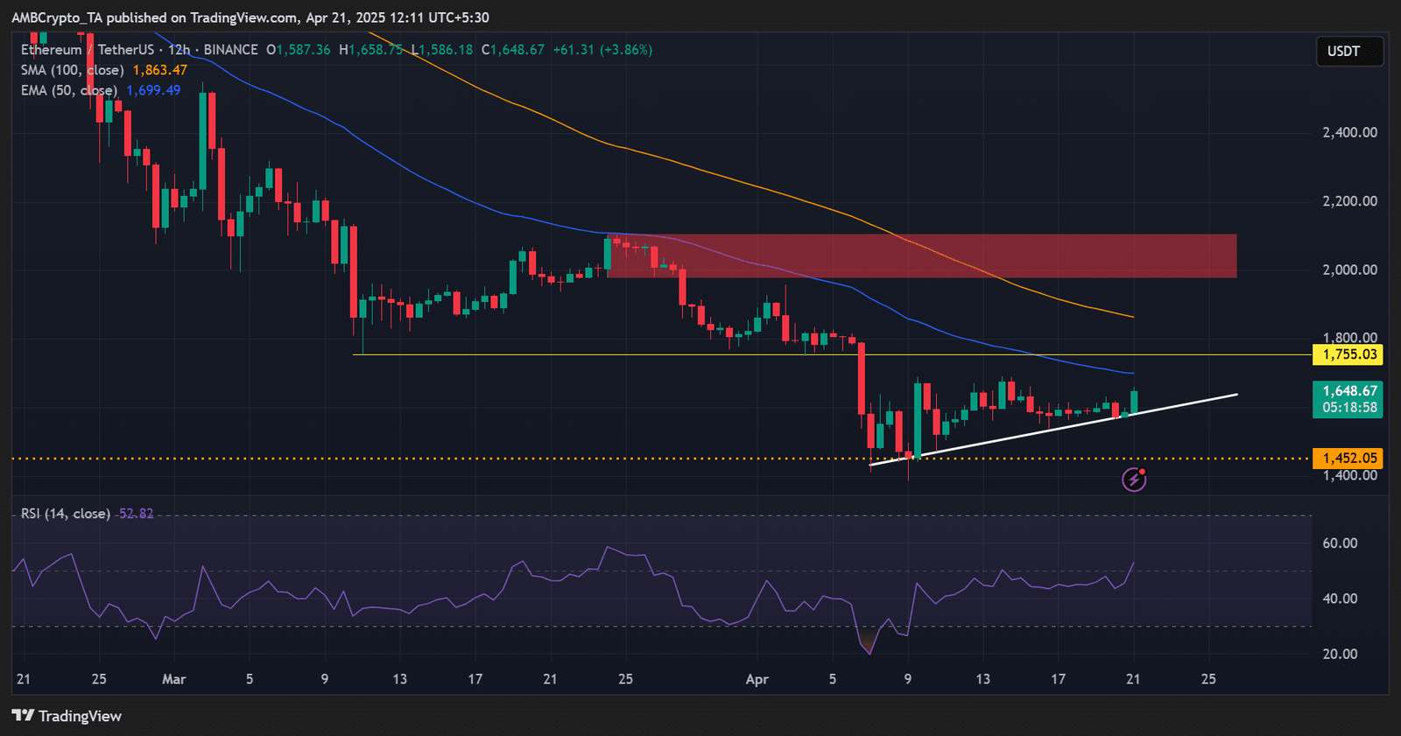This screenshot has width=1401, height=736.
Task: Click the purple lightning bolt event icon
Action: (x=1134, y=479)
